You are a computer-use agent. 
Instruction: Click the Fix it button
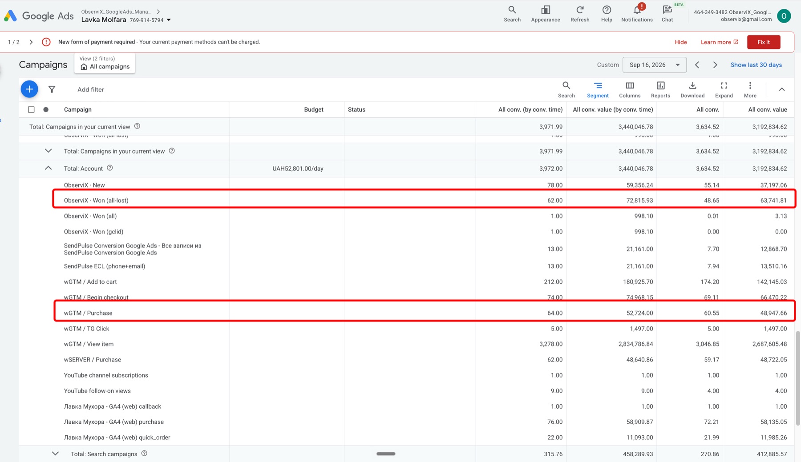point(764,42)
